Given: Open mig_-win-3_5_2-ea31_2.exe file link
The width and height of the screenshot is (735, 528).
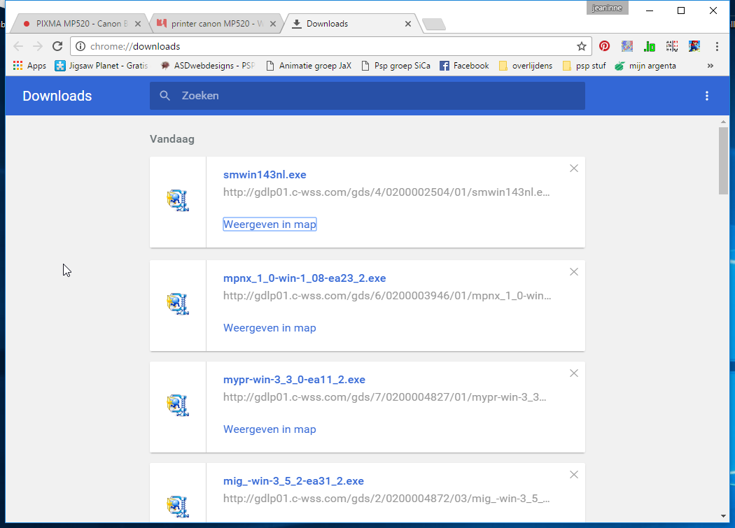Looking at the screenshot, I should (293, 481).
